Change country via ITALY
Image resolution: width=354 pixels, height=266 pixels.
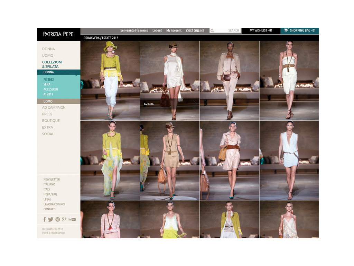click(47, 189)
